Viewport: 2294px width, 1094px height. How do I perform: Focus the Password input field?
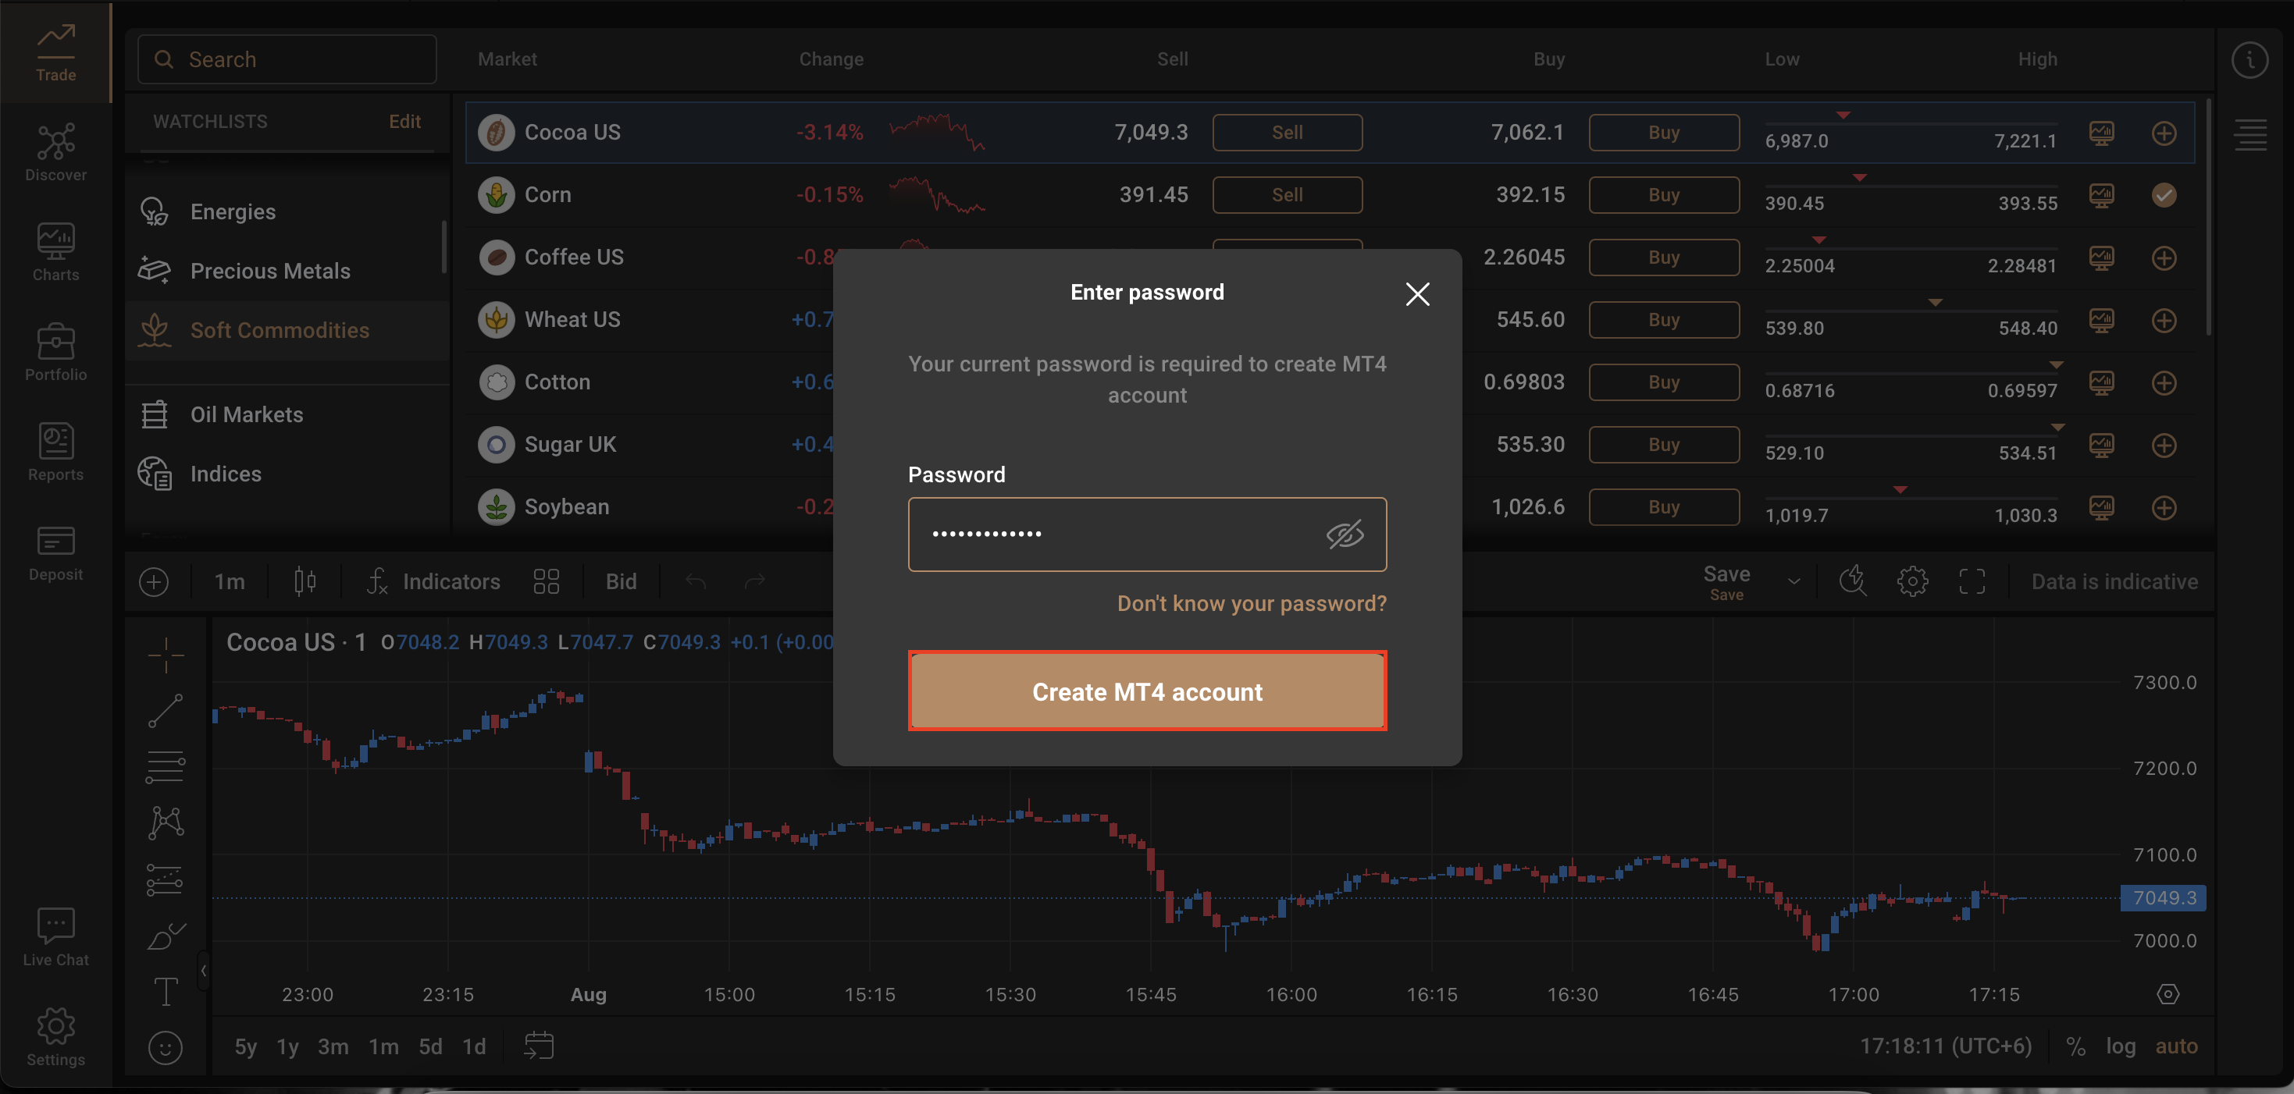point(1113,534)
